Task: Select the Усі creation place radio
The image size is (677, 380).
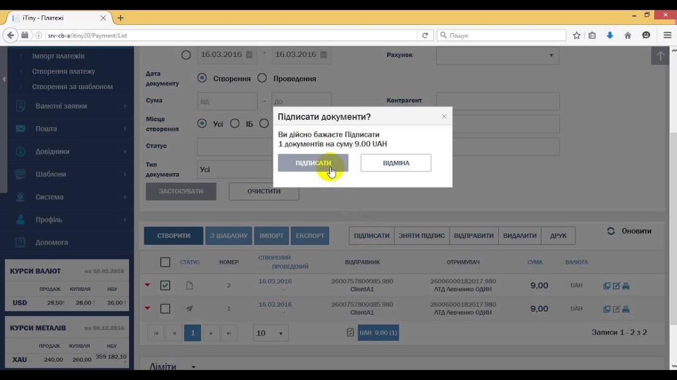Action: point(202,123)
